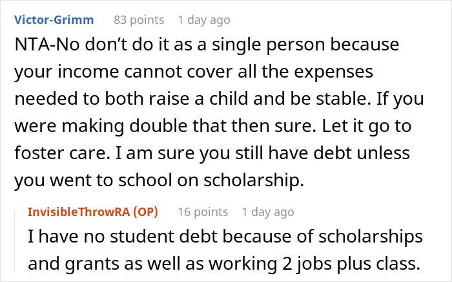The image size is (452, 282).
Task: Click the line starting 'your income cannot cover'
Action: pos(194,72)
